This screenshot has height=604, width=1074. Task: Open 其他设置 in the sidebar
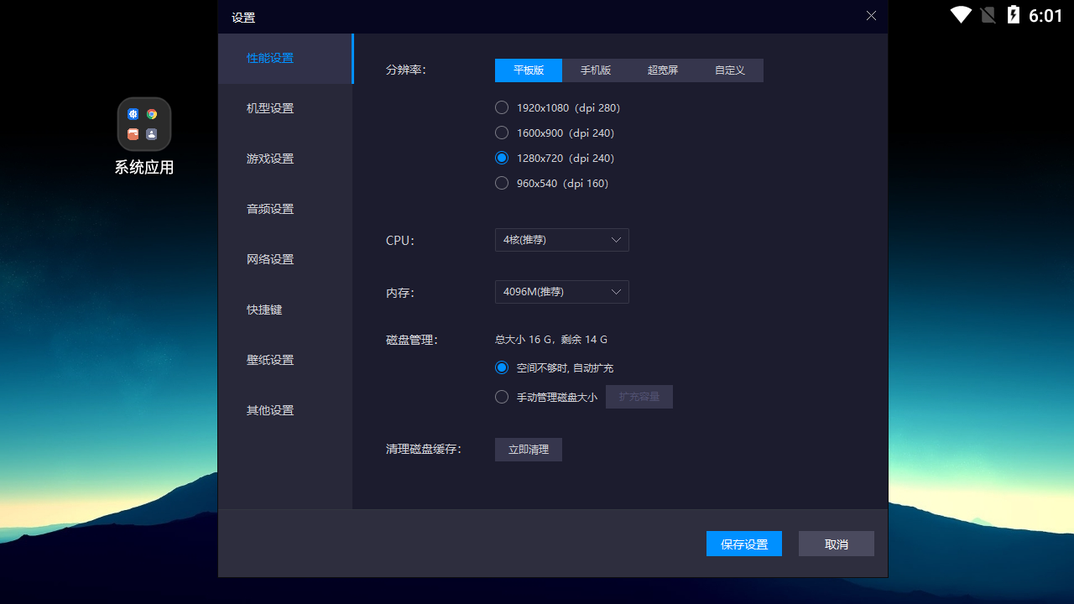(x=285, y=411)
